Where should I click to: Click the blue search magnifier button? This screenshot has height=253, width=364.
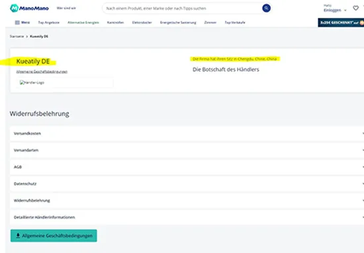(x=266, y=9)
